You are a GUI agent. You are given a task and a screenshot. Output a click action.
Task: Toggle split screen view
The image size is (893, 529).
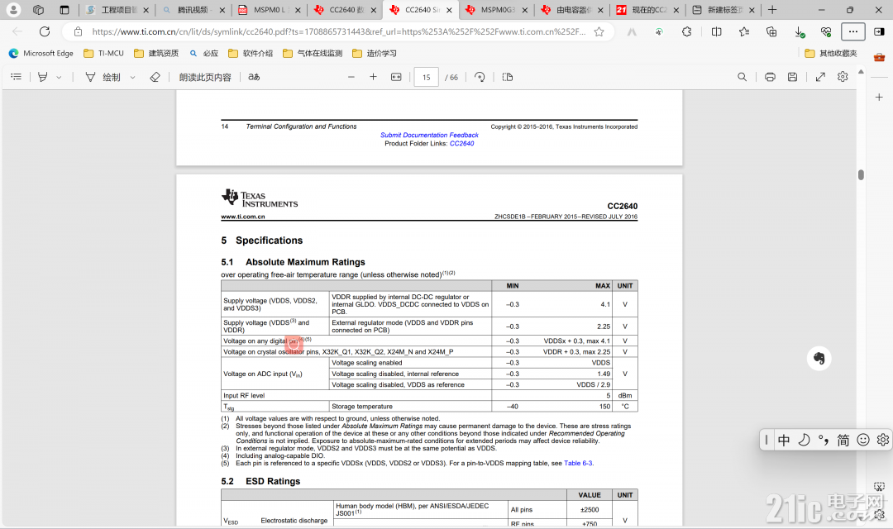pos(716,32)
